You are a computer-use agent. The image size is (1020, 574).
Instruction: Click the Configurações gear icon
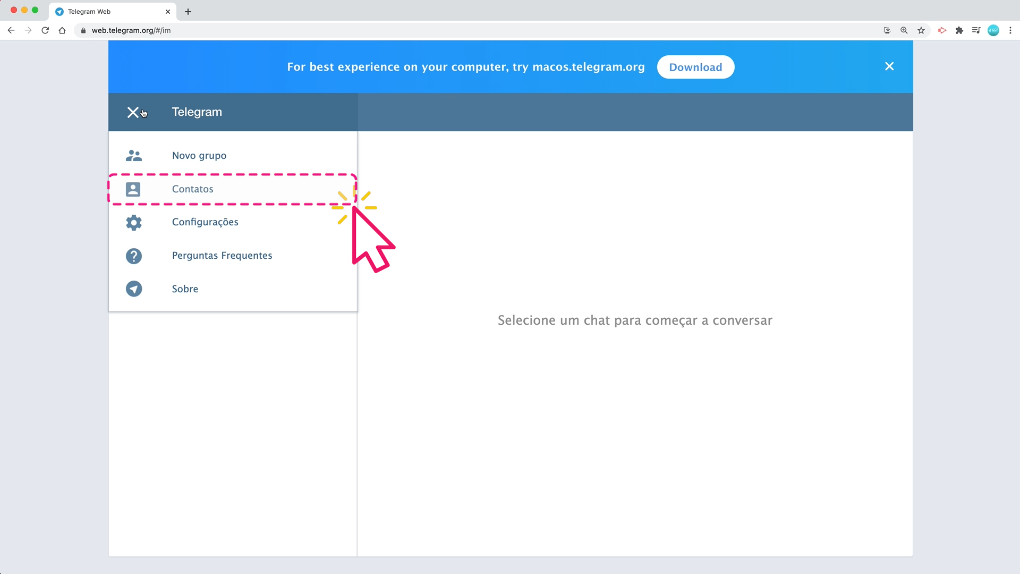(133, 222)
